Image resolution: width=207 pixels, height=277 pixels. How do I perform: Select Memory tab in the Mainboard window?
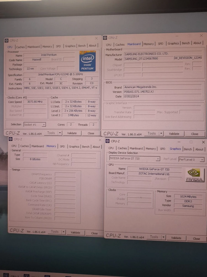[148, 44]
